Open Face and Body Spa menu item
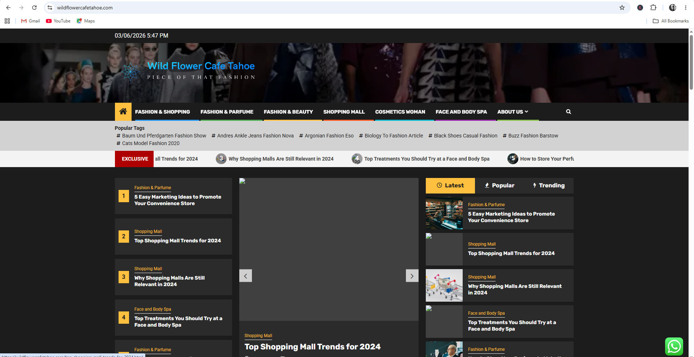The height and width of the screenshot is (357, 694). (x=461, y=112)
